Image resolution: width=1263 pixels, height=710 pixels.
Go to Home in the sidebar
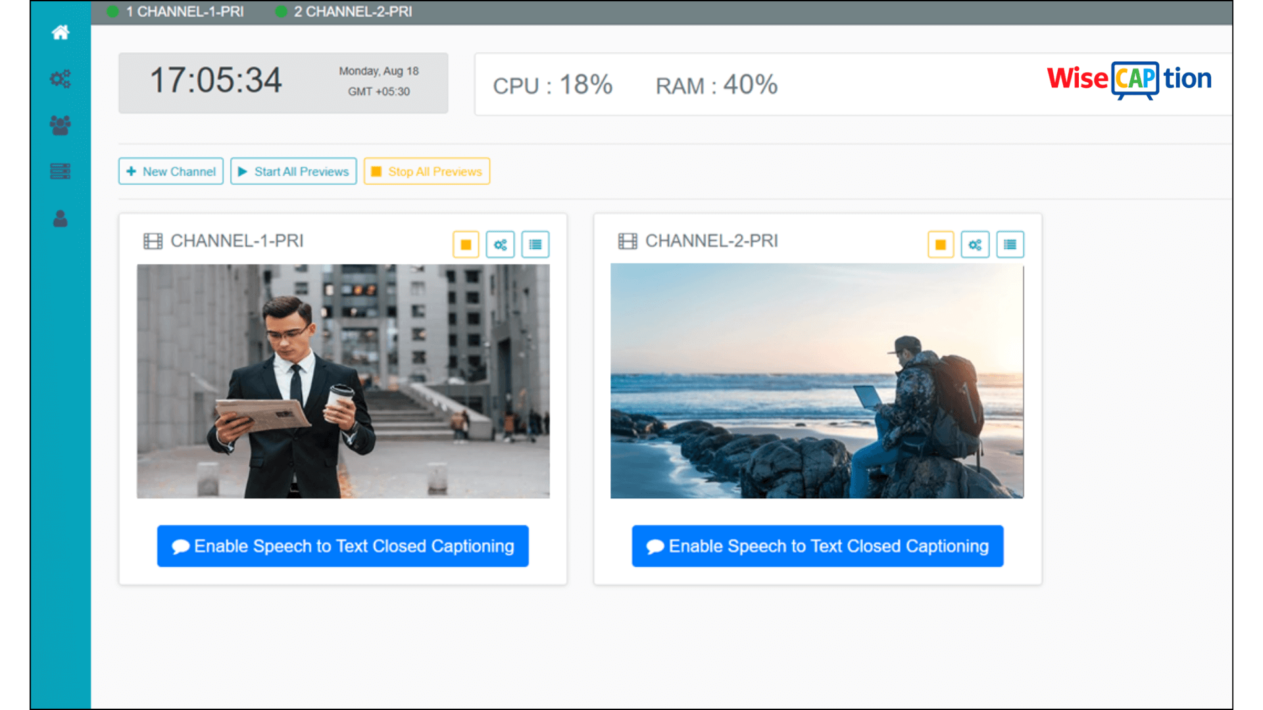61,32
